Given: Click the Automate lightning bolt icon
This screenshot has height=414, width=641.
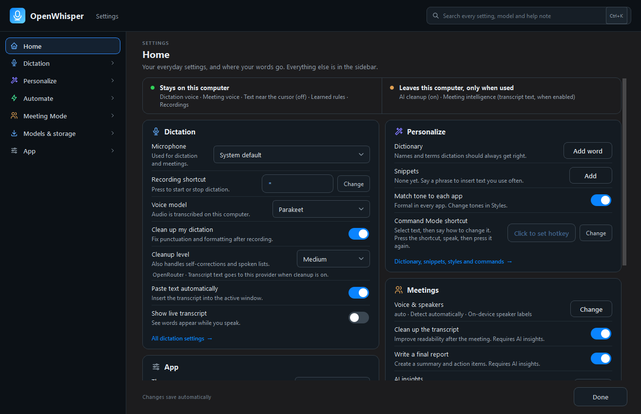Looking at the screenshot, I should pos(14,98).
